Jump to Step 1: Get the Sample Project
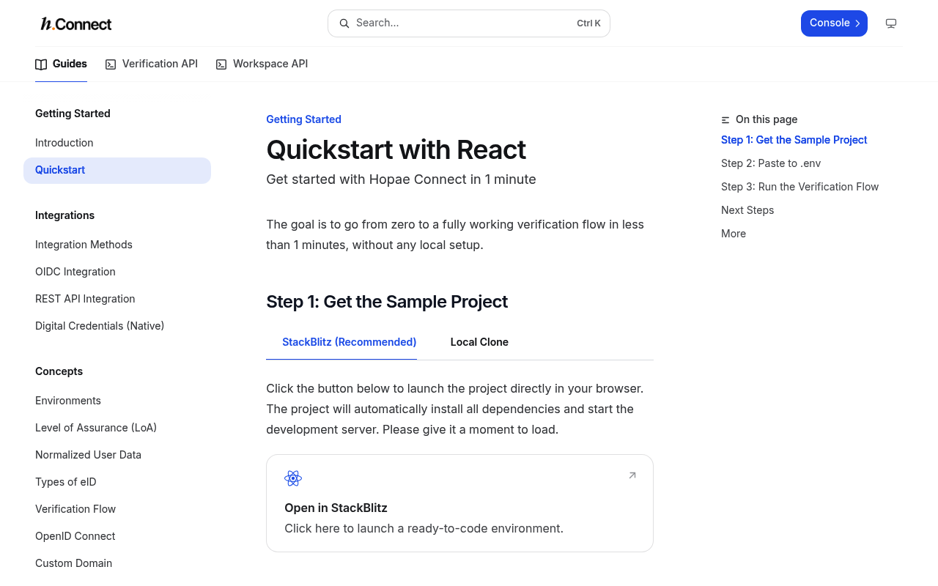Screen dimensions: 938x586 click(794, 140)
